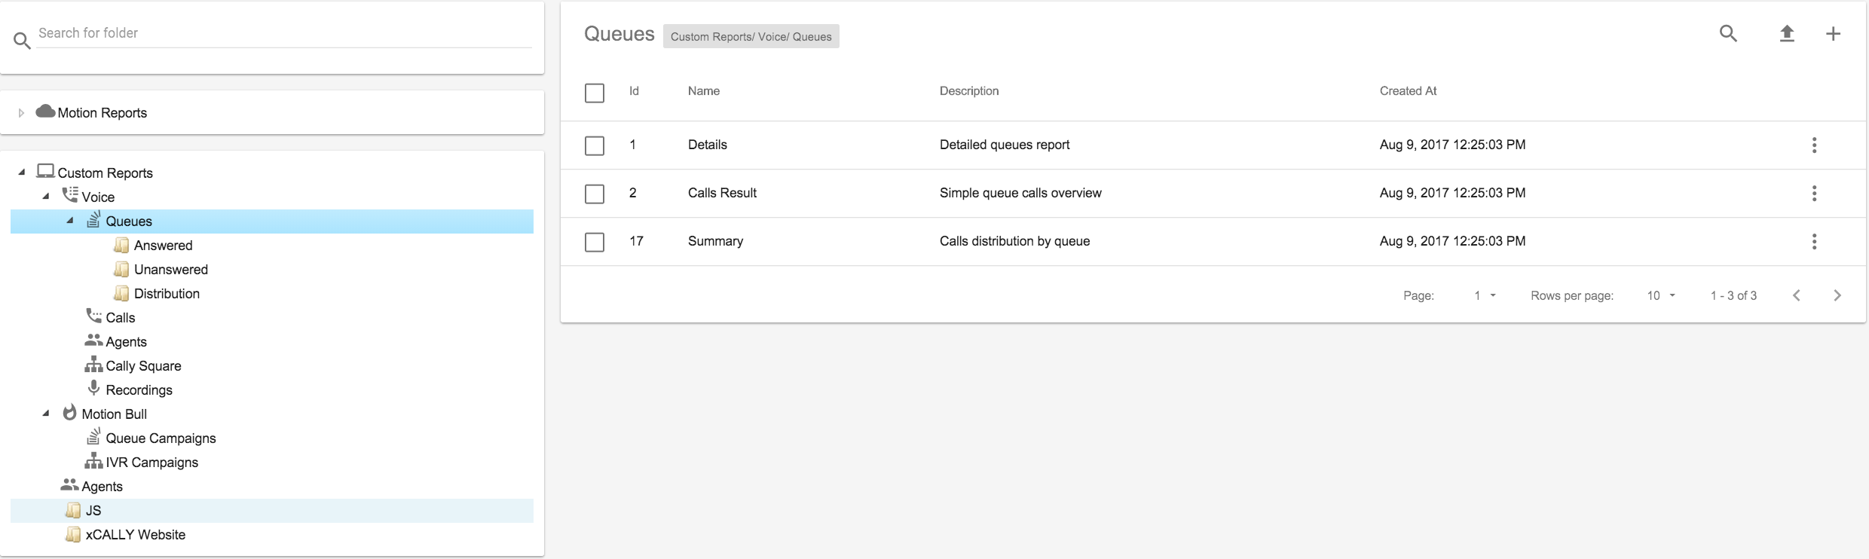1869x559 pixels.
Task: Click the upload report icon
Action: tap(1787, 33)
